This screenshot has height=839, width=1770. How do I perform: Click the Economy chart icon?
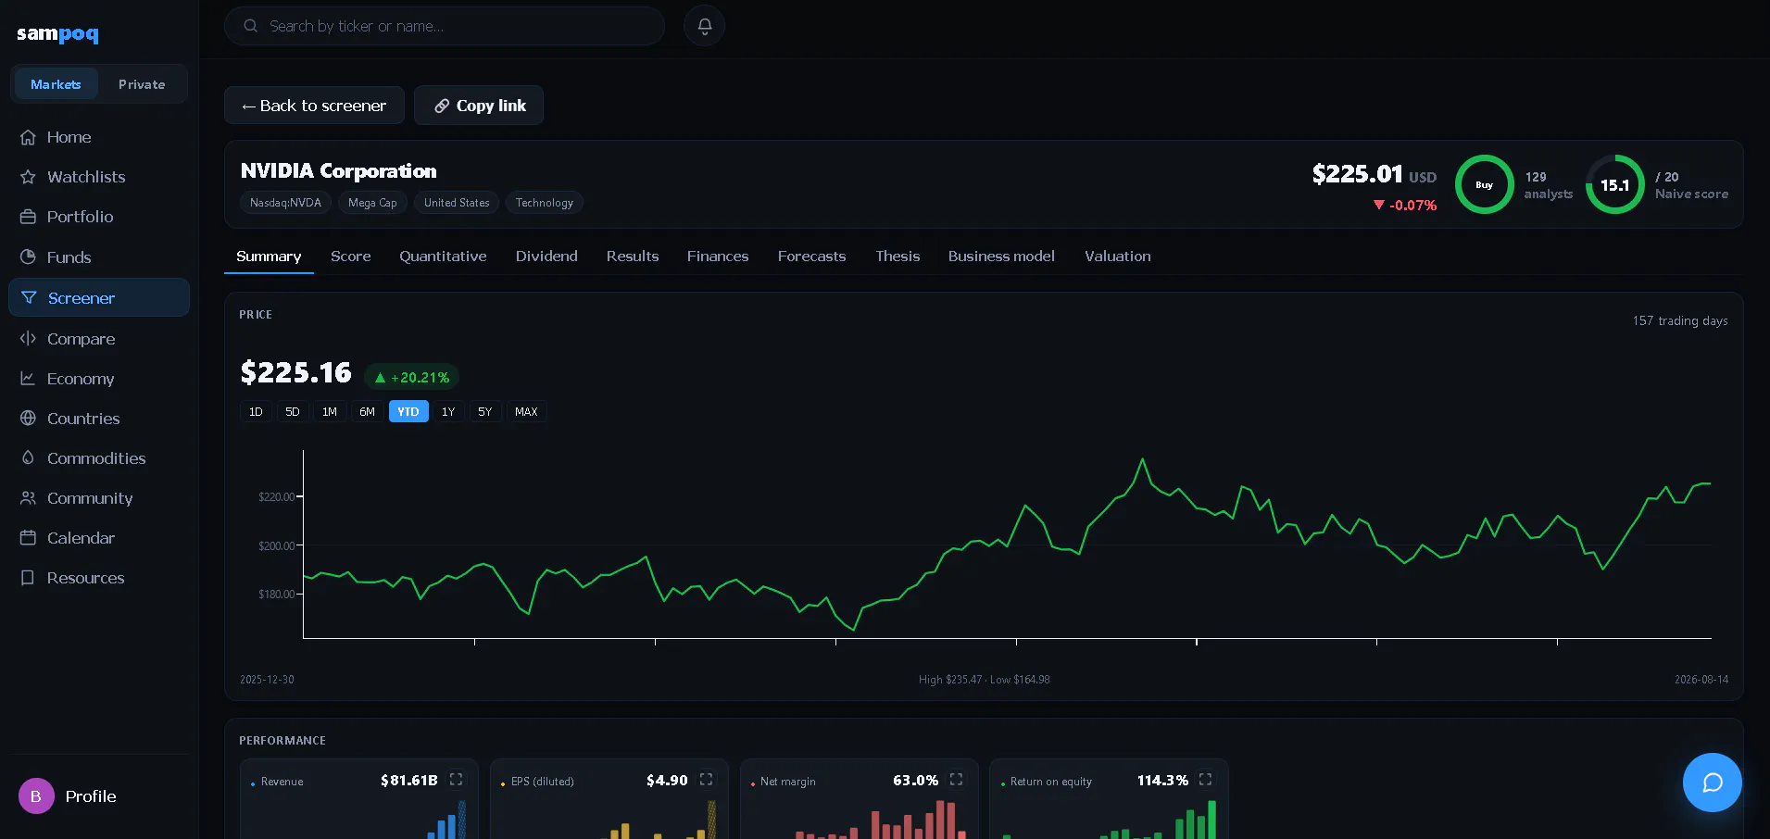(x=29, y=379)
